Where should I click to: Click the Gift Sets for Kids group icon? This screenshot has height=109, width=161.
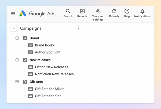coord(31,96)
